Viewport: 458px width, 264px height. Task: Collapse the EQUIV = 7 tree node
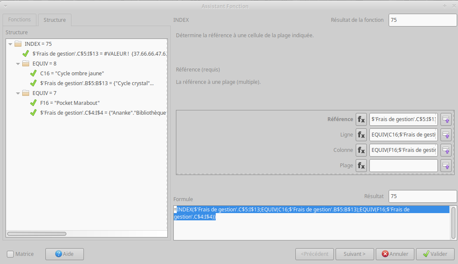(18, 93)
